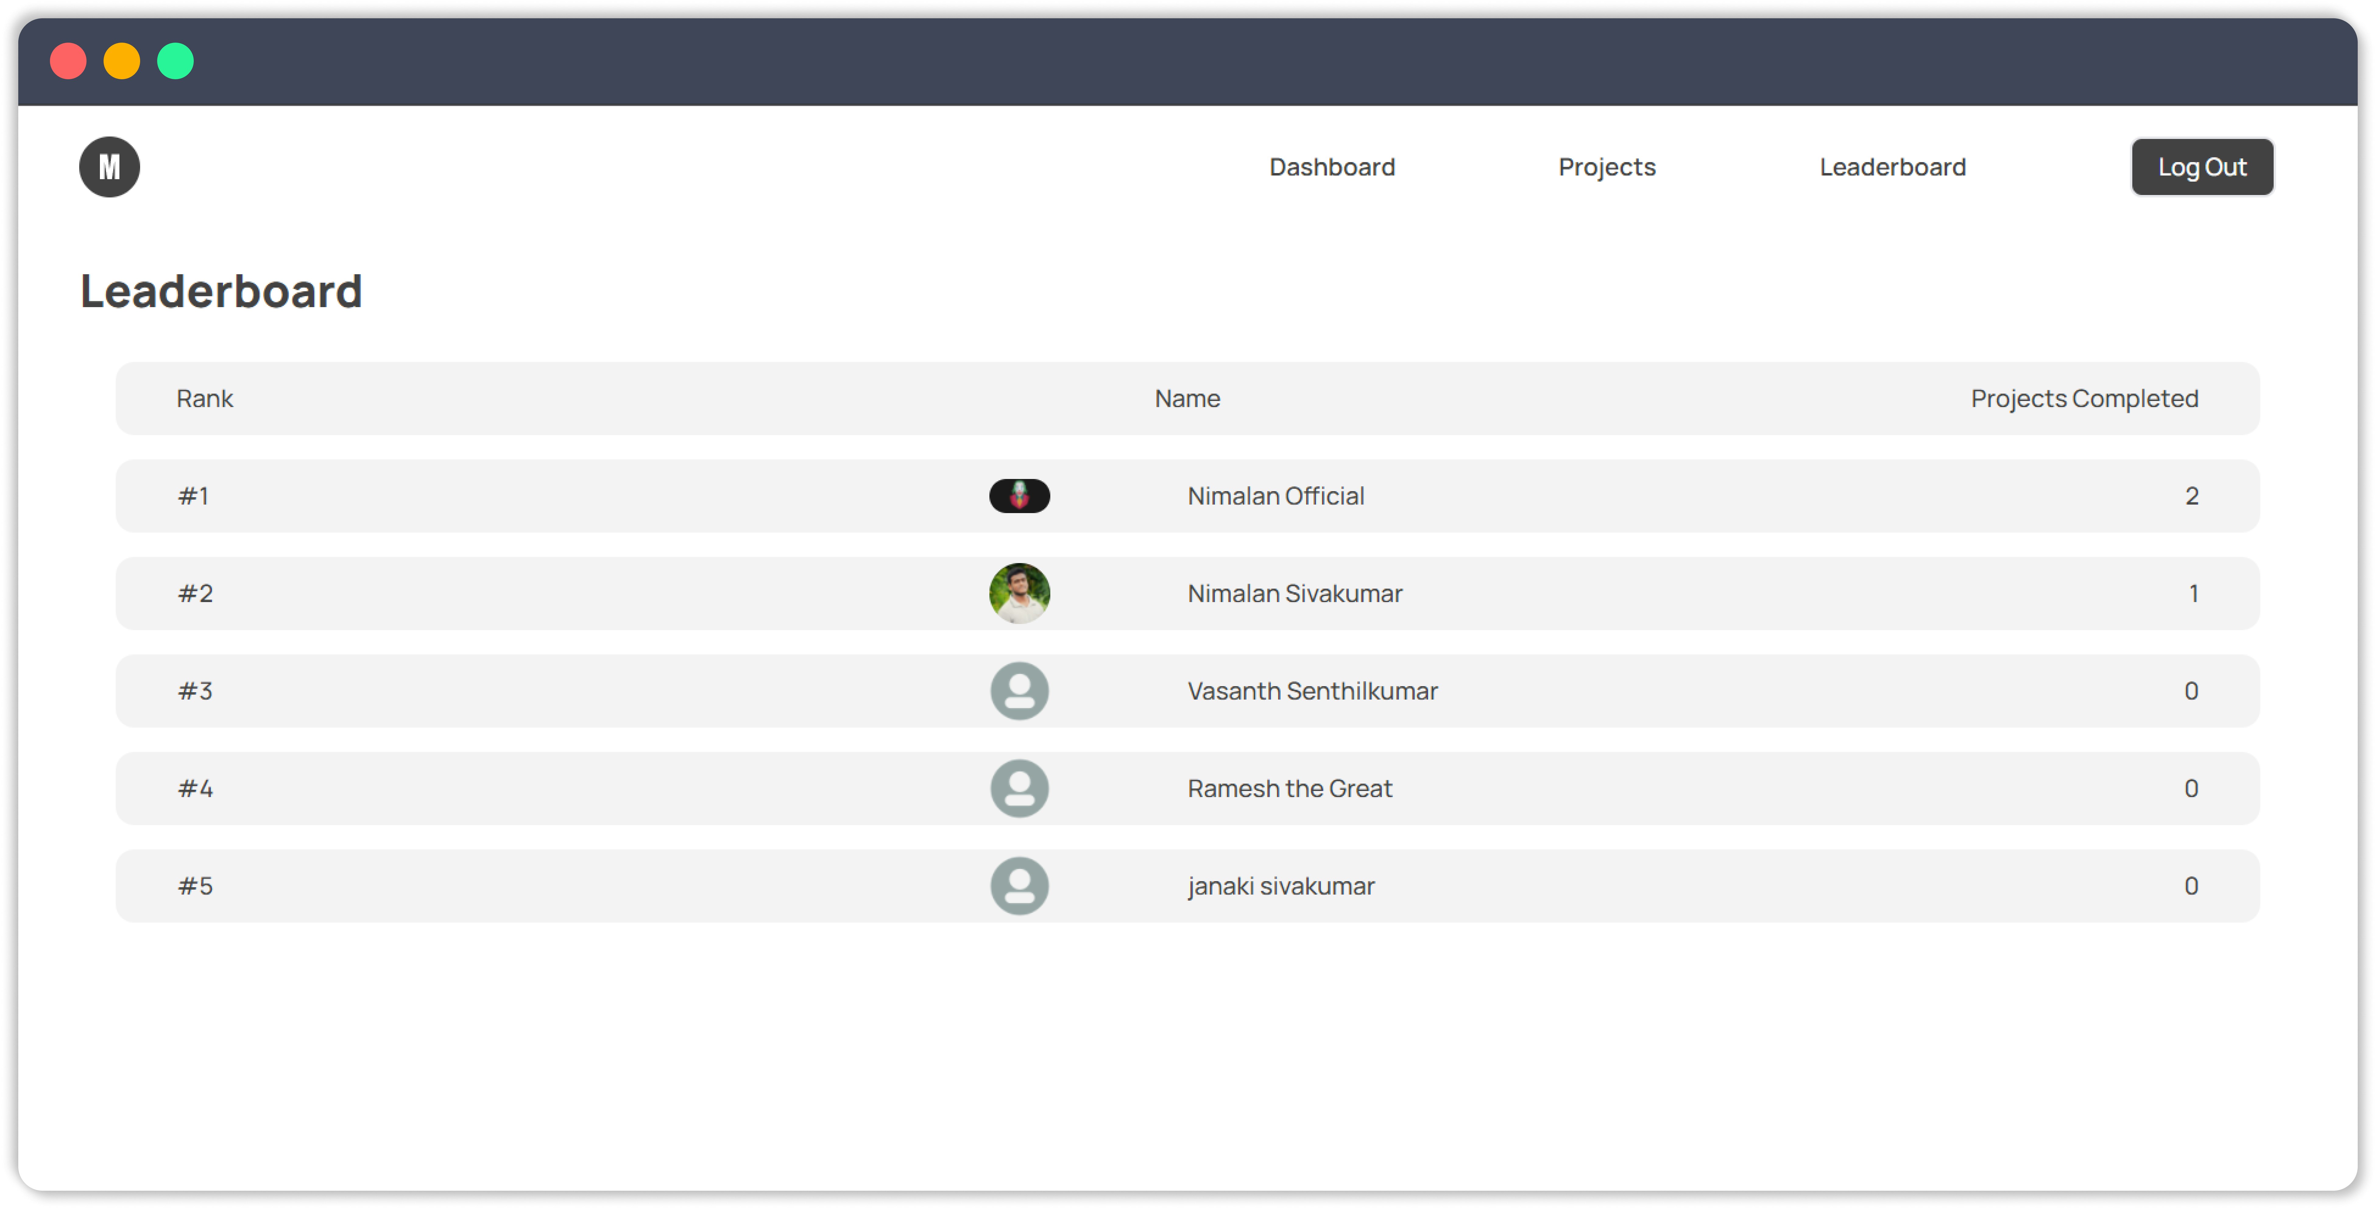
Task: Select the Vasanth Senthilkumar name
Action: 1312,691
